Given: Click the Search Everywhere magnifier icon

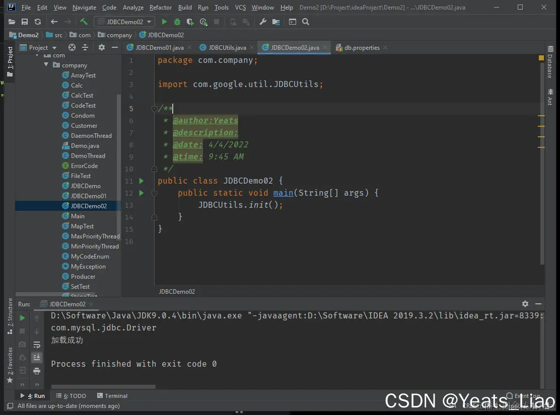Looking at the screenshot, I should pyautogui.click(x=306, y=22).
